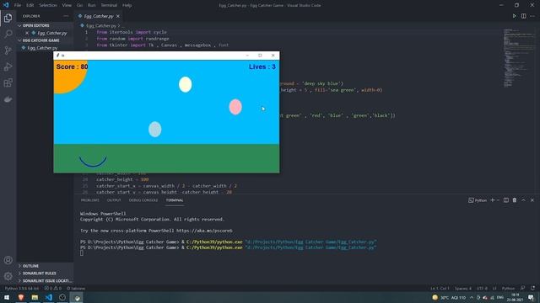Select Egg_Catcher.py under Open Editors

coord(52,33)
